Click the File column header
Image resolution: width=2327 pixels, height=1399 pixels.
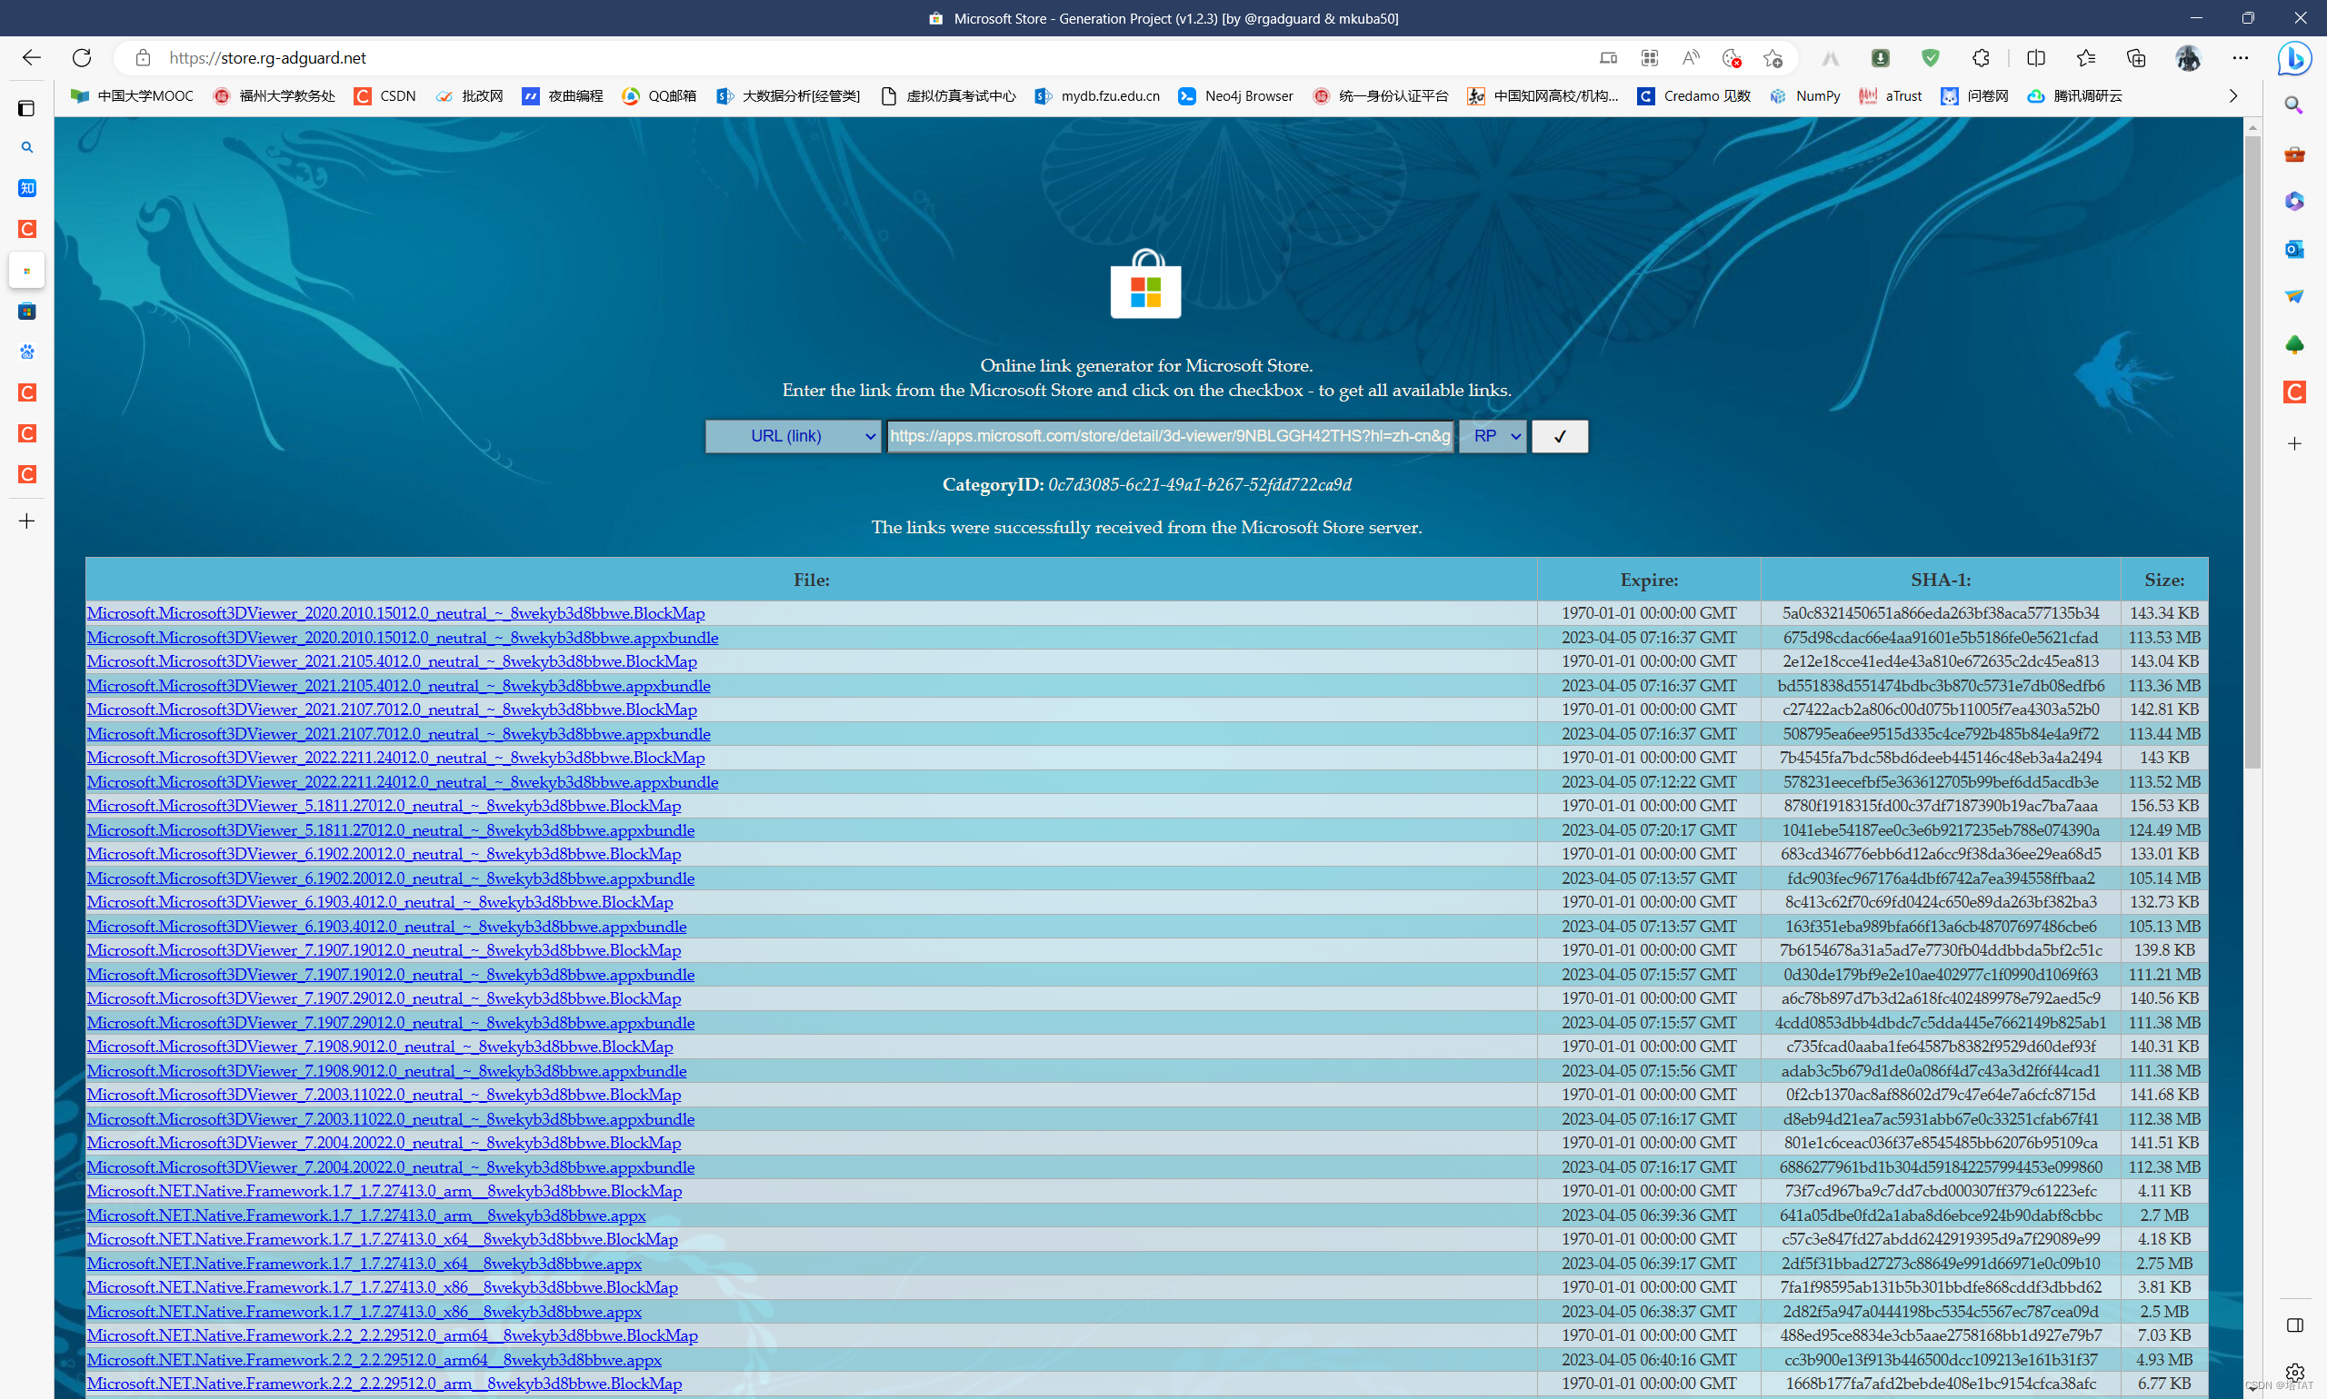(x=811, y=580)
